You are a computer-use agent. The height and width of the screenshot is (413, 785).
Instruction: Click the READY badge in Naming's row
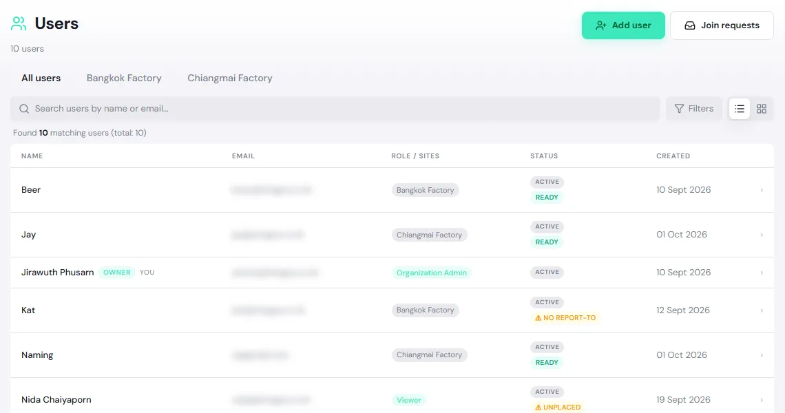click(x=547, y=363)
